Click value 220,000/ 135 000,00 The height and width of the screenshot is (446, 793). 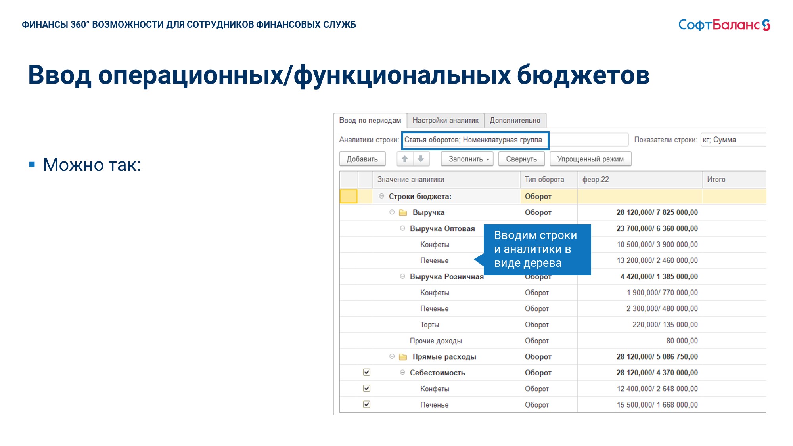[665, 325]
